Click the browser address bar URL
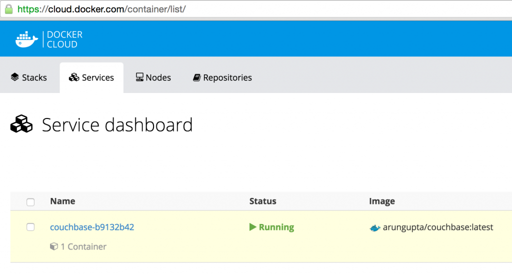Screen dimensions: 512x277 click(101, 9)
